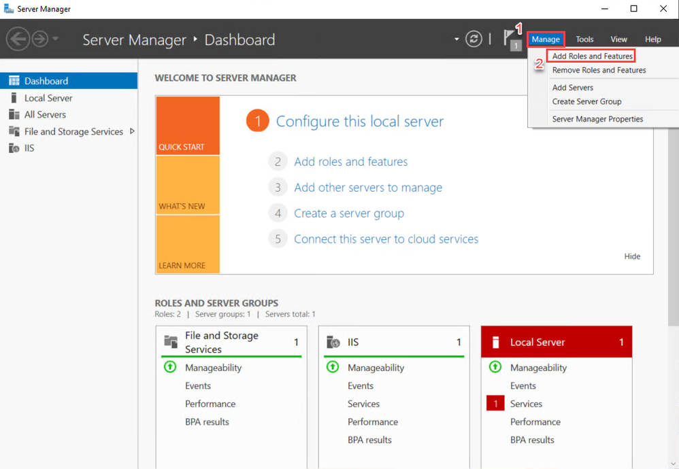679x469 pixels.
Task: Open the Create a server group link
Action: coord(349,213)
